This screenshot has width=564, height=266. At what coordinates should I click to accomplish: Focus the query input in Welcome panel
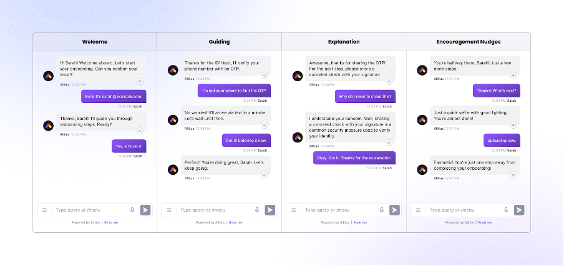91,210
